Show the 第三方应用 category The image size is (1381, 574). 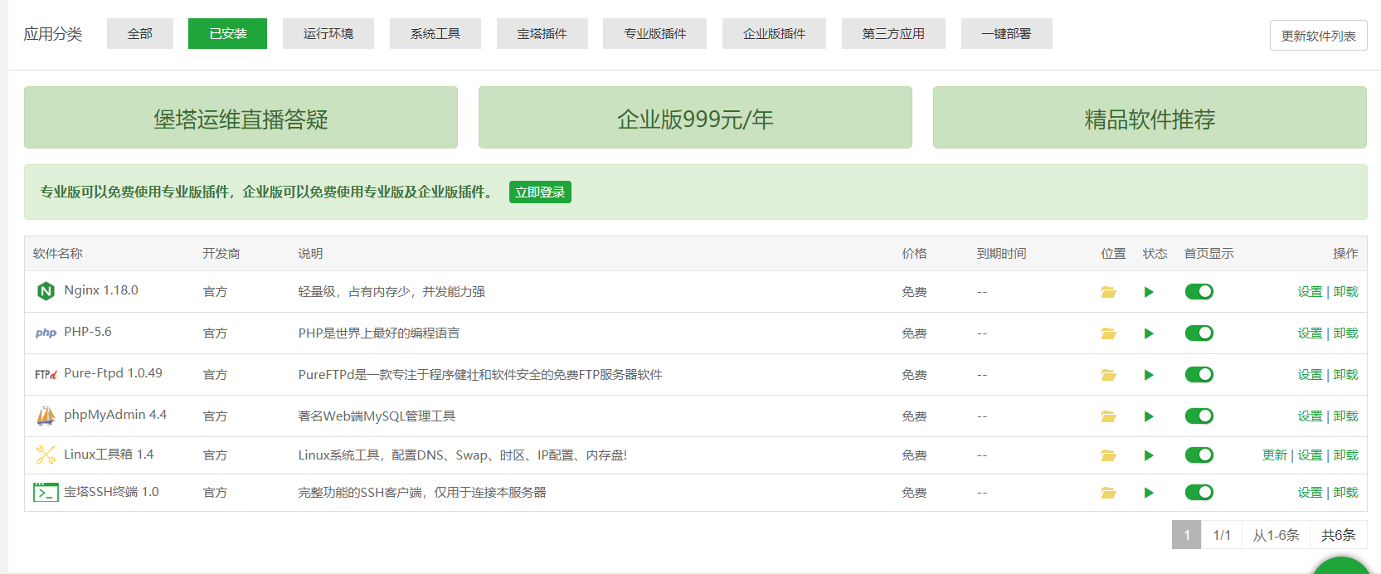[893, 33]
